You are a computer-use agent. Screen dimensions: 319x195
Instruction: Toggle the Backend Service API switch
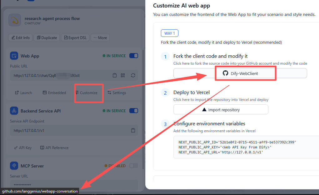point(134,111)
